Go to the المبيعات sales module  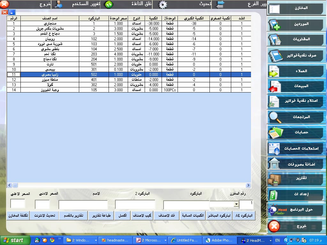pos(275,86)
